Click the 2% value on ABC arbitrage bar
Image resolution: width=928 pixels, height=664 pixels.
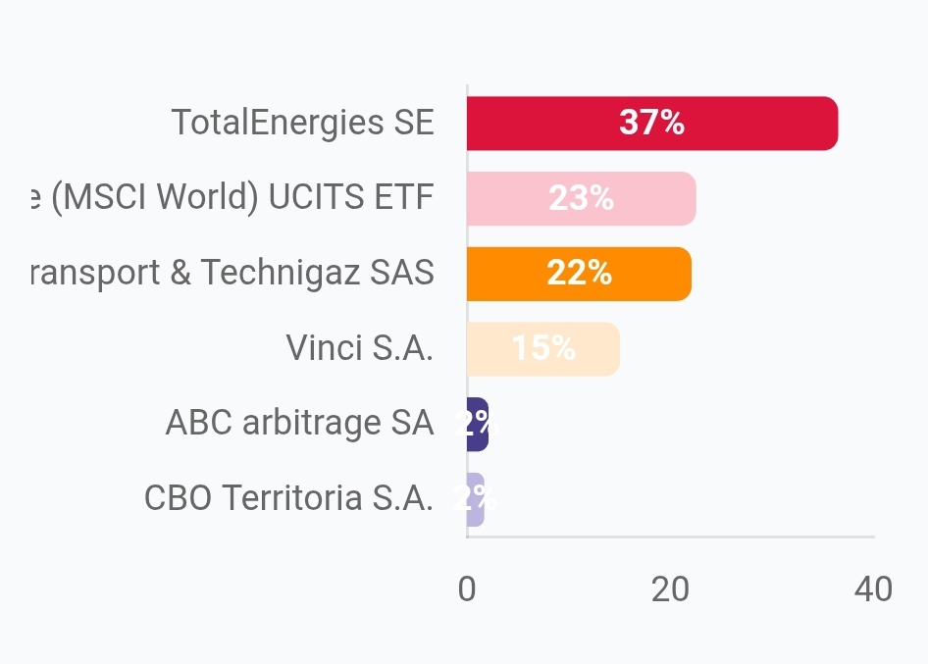click(478, 424)
